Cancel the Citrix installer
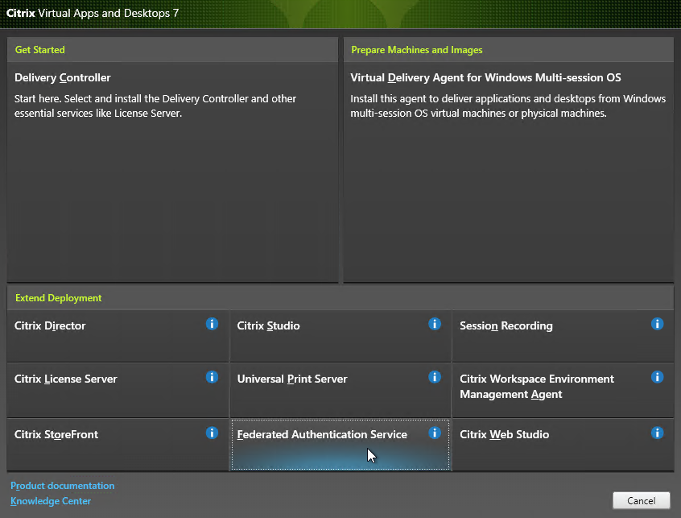681x518 pixels. click(642, 500)
